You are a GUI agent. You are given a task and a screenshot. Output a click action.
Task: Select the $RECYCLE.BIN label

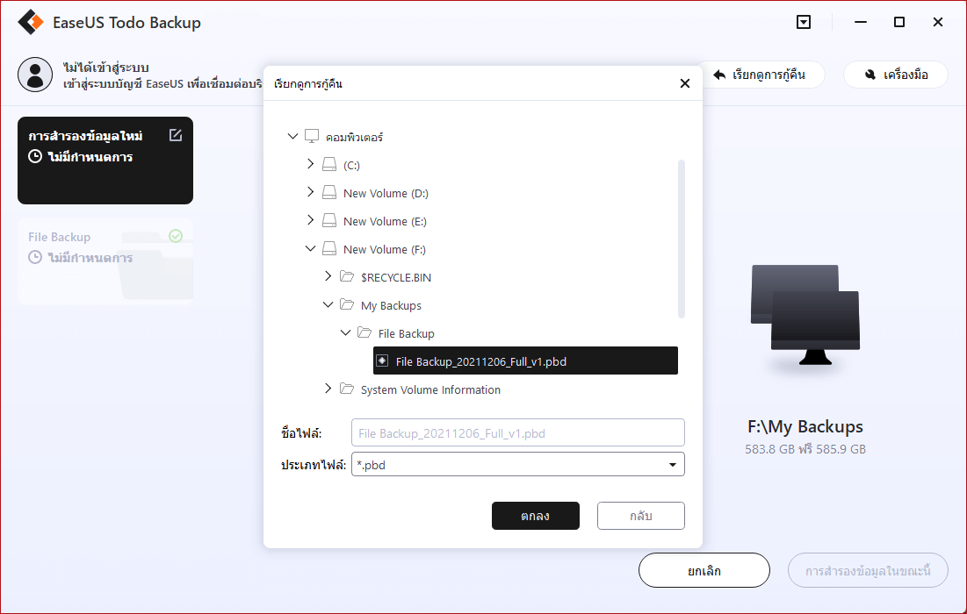[x=396, y=278]
